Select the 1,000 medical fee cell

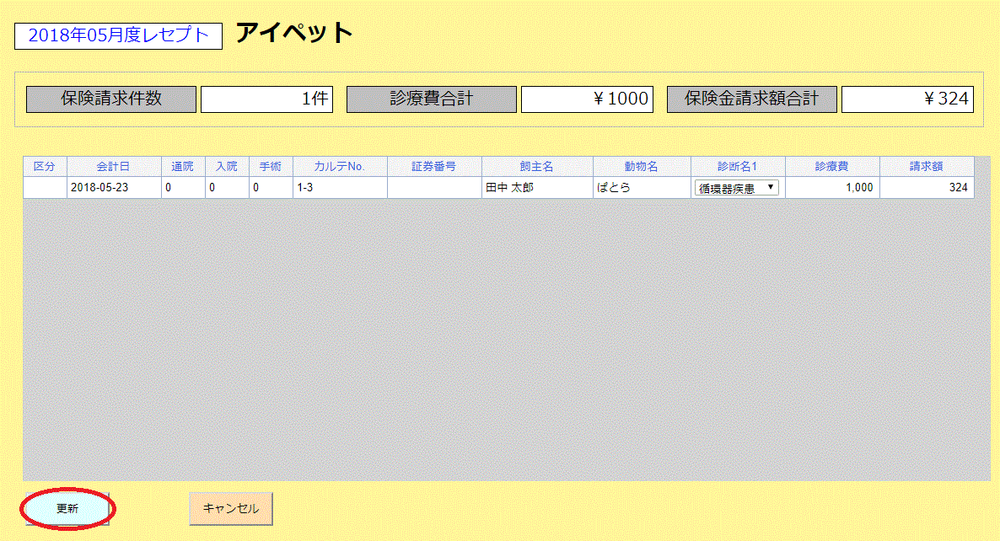pos(832,187)
